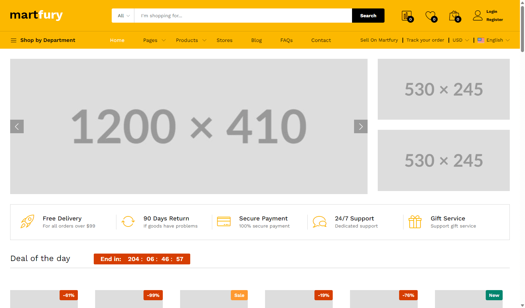Click the black Search button

[368, 16]
